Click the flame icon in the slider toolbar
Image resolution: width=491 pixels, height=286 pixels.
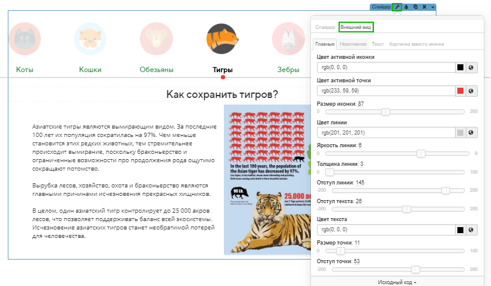[x=406, y=7]
